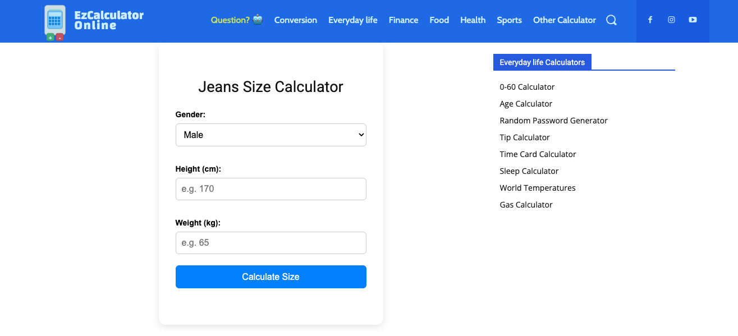Visit the Facebook icon in header

point(650,20)
